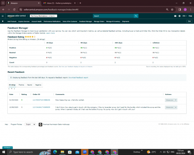
Task: Open Shipments in the navigation bar
Action: click(x=126, y=21)
